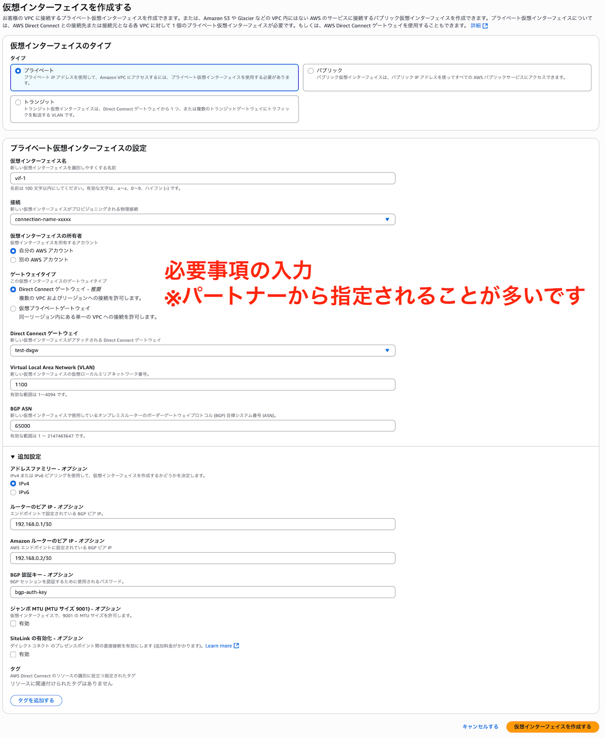This screenshot has height=738, width=605.
Task: Select 仮想プライベートゲートウェイ gateway type
Action: click(13, 309)
